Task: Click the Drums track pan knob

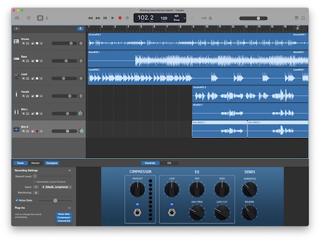Action: [x=81, y=43]
